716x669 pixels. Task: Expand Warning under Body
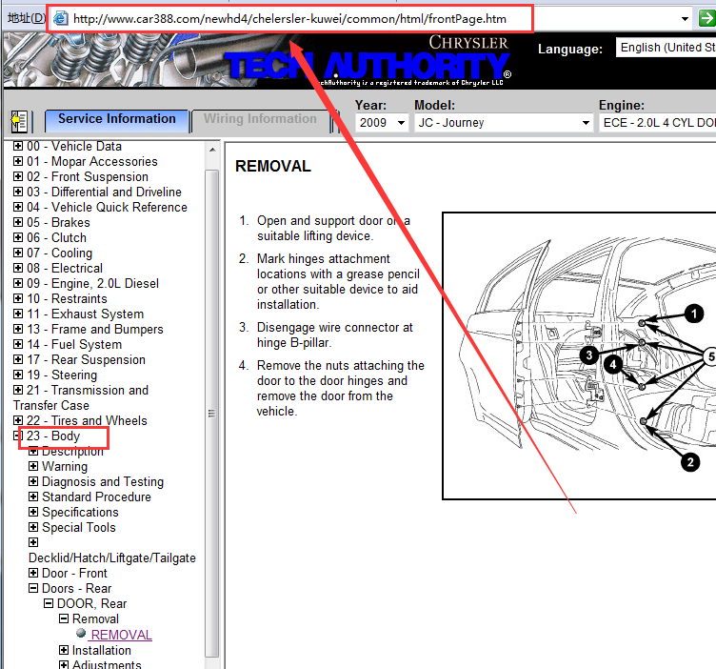point(33,466)
